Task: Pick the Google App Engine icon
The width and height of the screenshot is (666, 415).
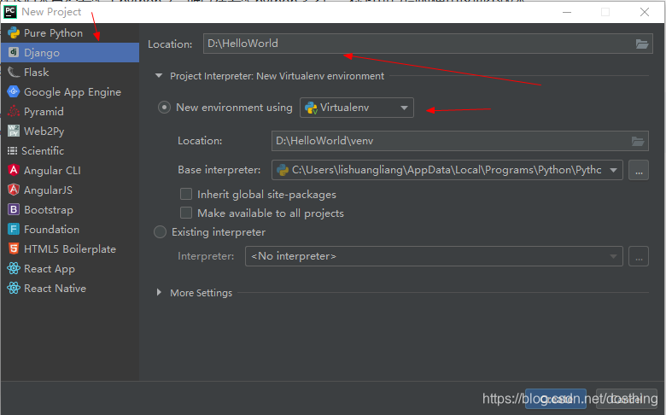Action: 14,91
